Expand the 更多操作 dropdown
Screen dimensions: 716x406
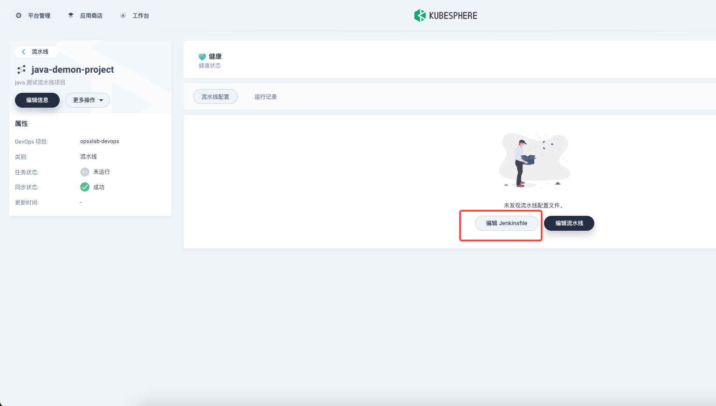[x=88, y=100]
